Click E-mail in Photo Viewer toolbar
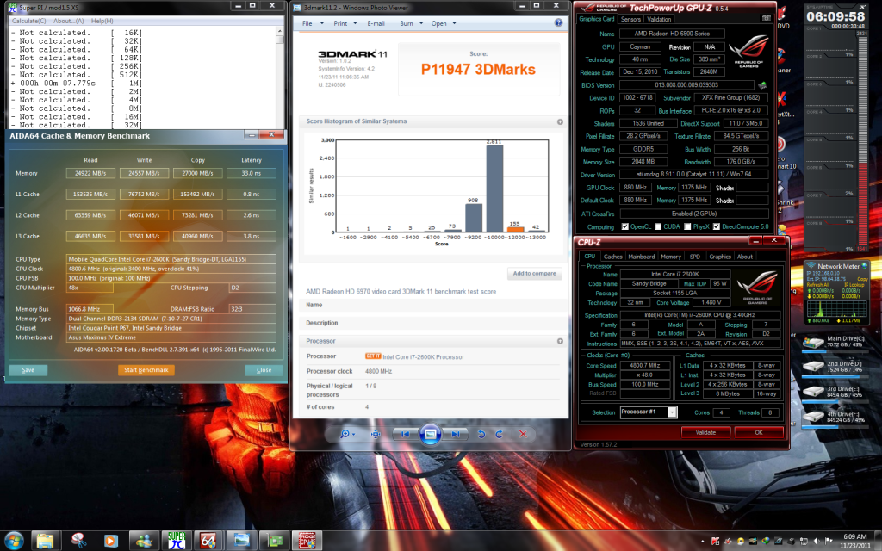This screenshot has height=551, width=882. coord(376,23)
